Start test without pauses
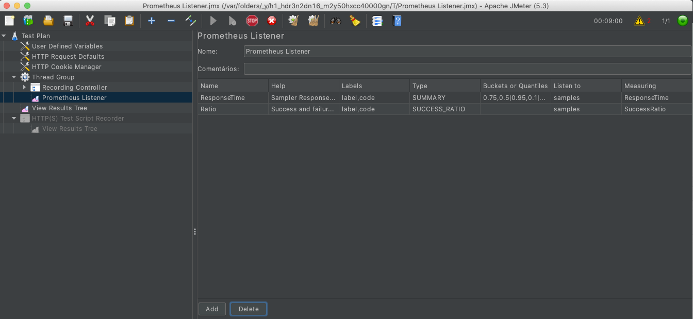Viewport: 693px width, 319px height. coord(233,21)
